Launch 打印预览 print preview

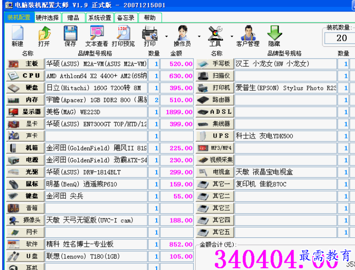click(x=123, y=36)
